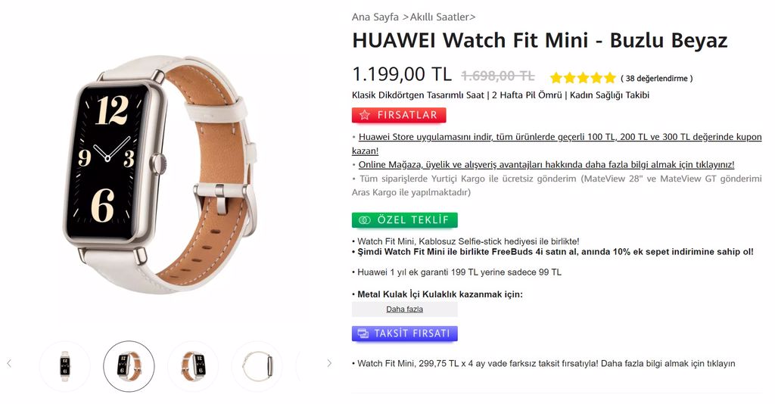The image size is (775, 404).
Task: Click the FIRSATLAR red badge
Action: [399, 115]
